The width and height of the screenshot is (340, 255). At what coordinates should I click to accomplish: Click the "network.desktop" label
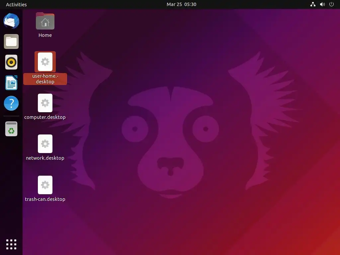(45, 158)
